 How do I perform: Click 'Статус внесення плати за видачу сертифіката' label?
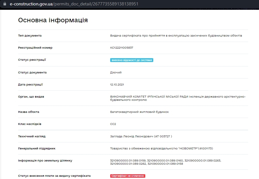54,176
